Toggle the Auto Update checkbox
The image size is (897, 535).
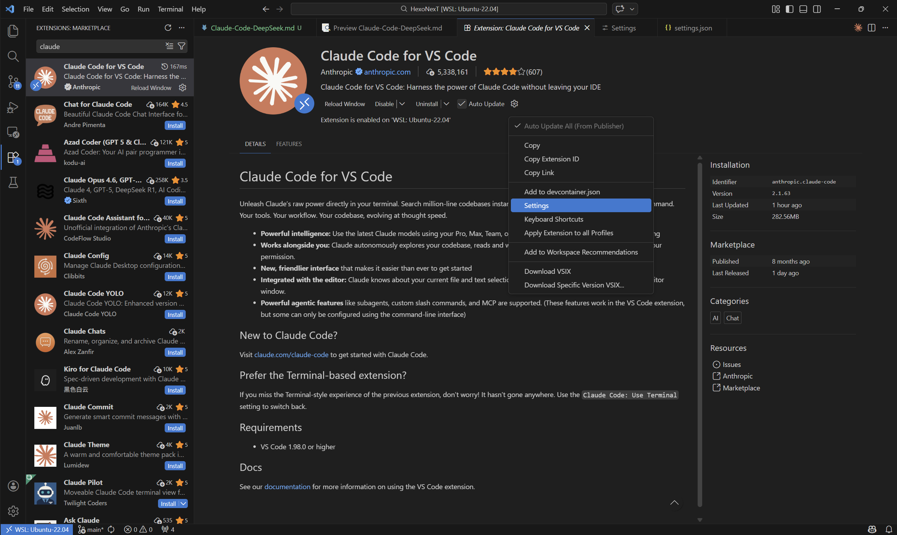tap(461, 104)
